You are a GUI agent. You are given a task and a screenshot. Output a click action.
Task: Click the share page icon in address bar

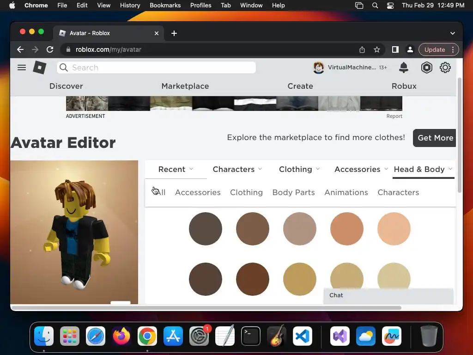coord(362,49)
